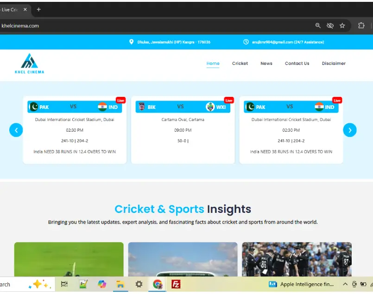This screenshot has height=294, width=373.
Task: Open Windows Settings gear in taskbar
Action: click(x=139, y=284)
